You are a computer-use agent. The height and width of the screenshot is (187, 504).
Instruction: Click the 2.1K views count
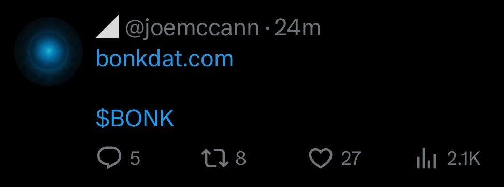pos(464,159)
